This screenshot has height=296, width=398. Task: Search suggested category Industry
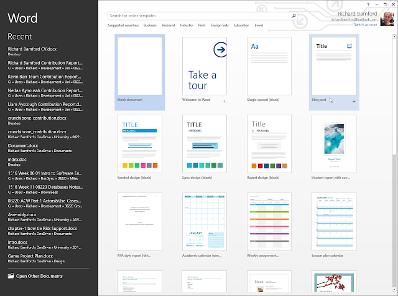[x=187, y=25]
